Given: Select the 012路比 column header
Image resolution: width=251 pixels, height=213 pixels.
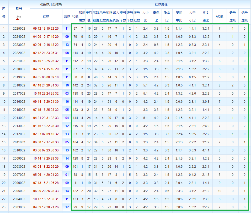Looking at the screenshot, I should point(206,16).
